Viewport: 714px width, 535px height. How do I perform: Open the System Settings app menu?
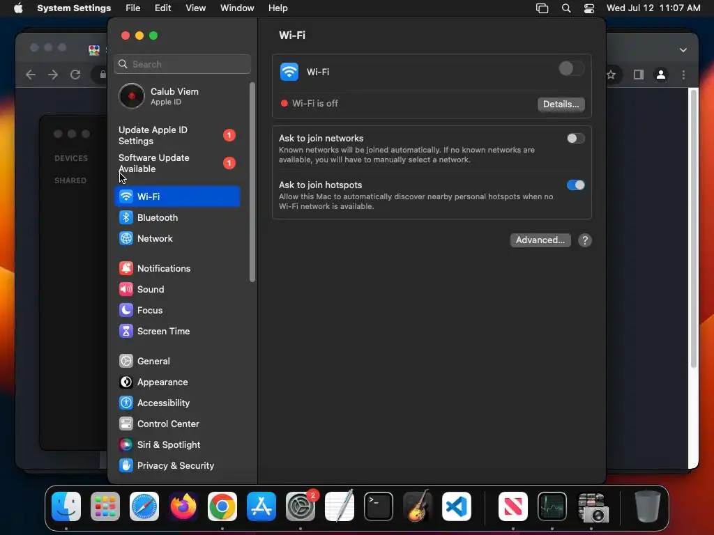(x=74, y=8)
